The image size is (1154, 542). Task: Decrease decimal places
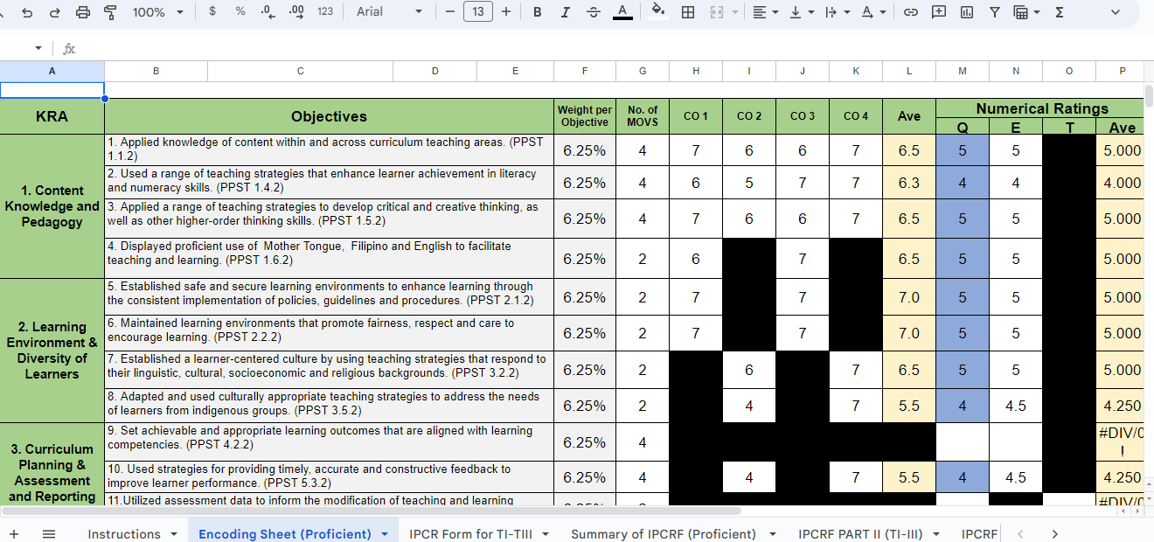pyautogui.click(x=268, y=11)
